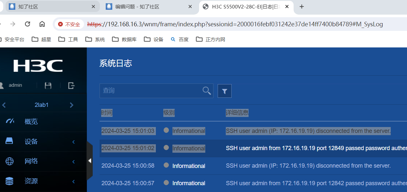407x192 pixels.
Task: Sort by 时间 column header
Action: (x=107, y=113)
